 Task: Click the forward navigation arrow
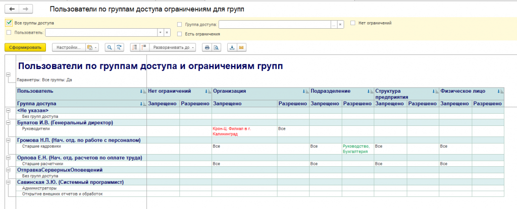26,10
